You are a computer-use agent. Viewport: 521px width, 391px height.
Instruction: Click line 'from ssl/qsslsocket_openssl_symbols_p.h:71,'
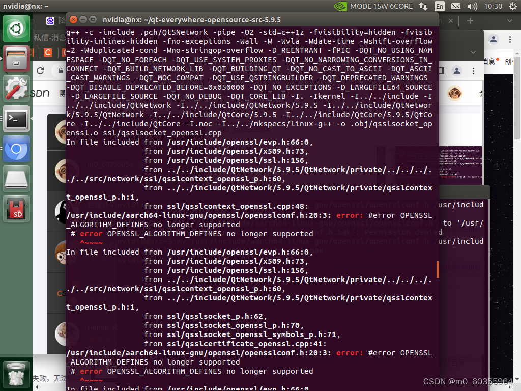click(x=242, y=334)
